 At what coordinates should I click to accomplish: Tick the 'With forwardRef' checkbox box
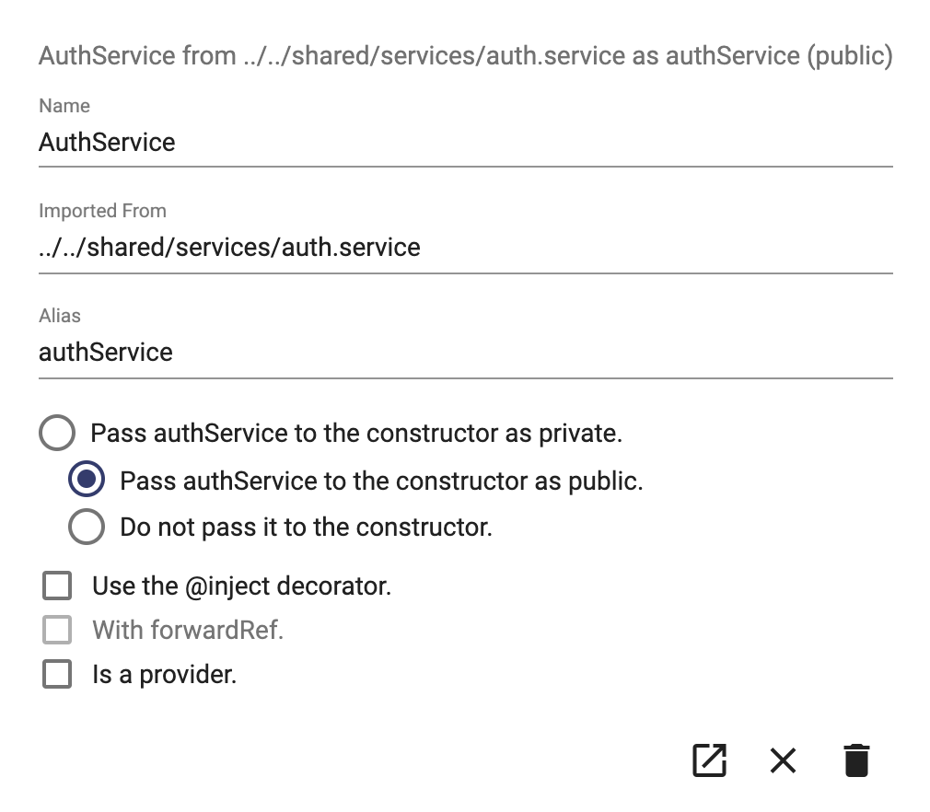click(57, 630)
